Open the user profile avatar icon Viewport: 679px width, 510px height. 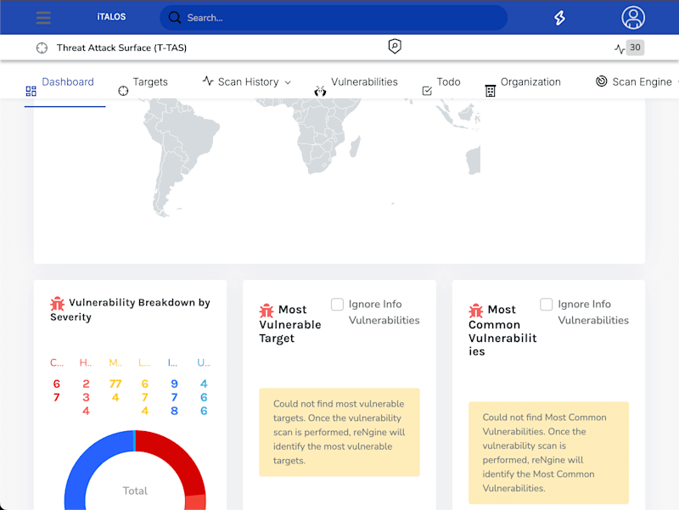tap(633, 18)
